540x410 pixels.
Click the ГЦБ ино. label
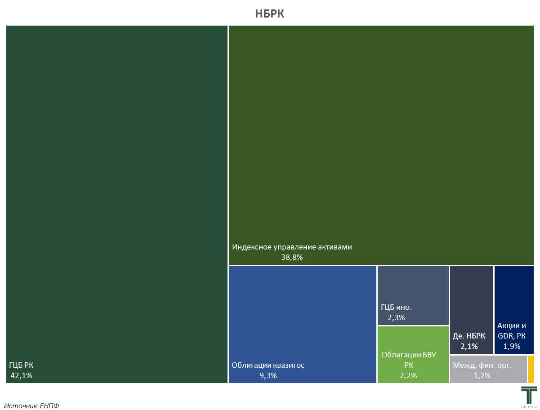396,307
